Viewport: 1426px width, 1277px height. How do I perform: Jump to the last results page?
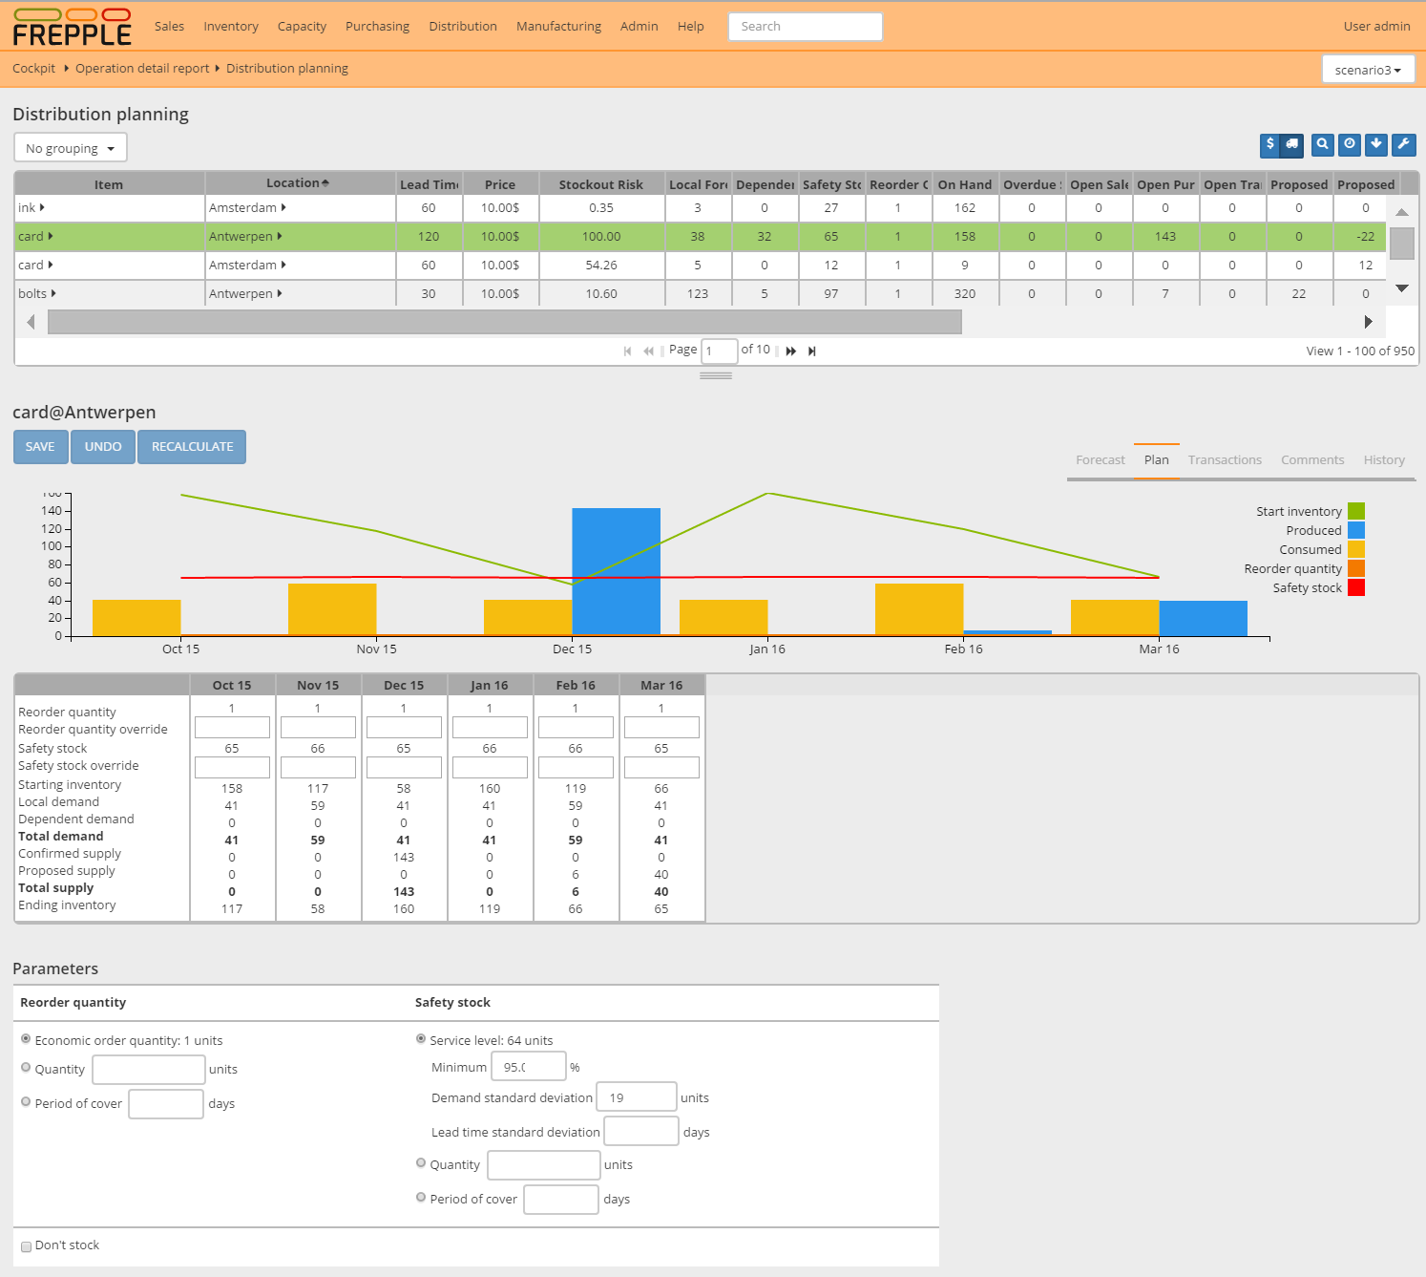coord(812,351)
